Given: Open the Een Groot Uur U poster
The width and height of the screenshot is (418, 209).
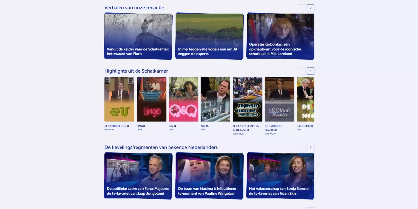Looking at the screenshot, I should coord(119,99).
